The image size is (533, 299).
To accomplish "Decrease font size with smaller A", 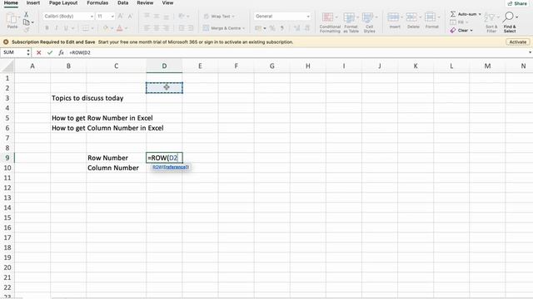I will tap(130, 16).
